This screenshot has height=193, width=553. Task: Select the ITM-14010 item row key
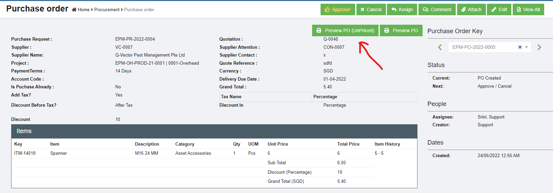[25, 153]
